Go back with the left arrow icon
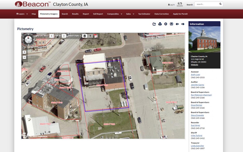 [177, 24]
